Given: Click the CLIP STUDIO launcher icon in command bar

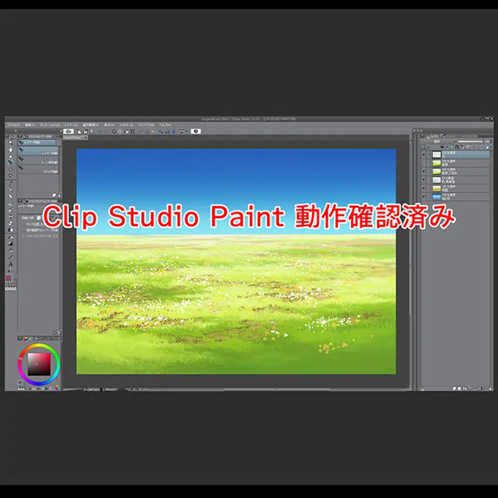Looking at the screenshot, I should 68,131.
